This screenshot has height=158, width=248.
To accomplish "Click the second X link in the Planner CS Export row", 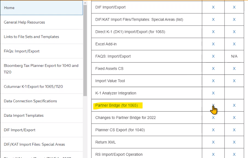I will tap(234, 130).
